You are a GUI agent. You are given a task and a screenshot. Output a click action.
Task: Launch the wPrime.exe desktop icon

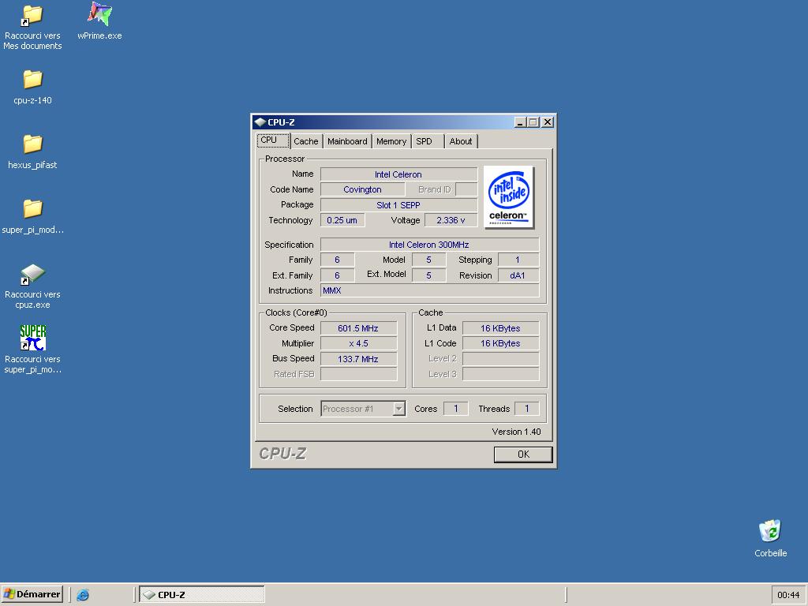(x=99, y=21)
